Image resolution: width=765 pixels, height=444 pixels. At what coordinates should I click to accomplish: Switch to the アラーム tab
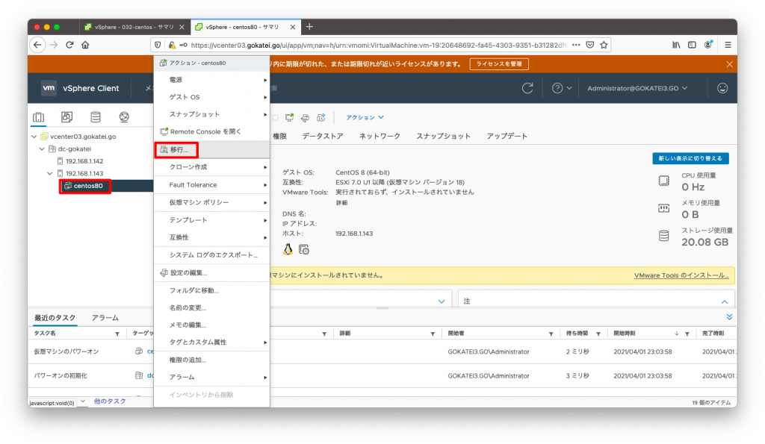pyautogui.click(x=105, y=317)
